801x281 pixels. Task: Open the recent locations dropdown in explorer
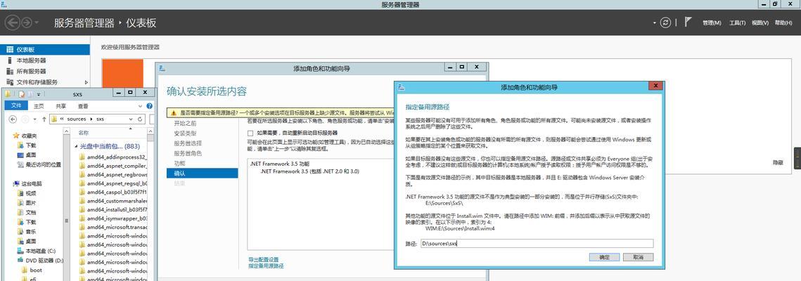point(36,119)
